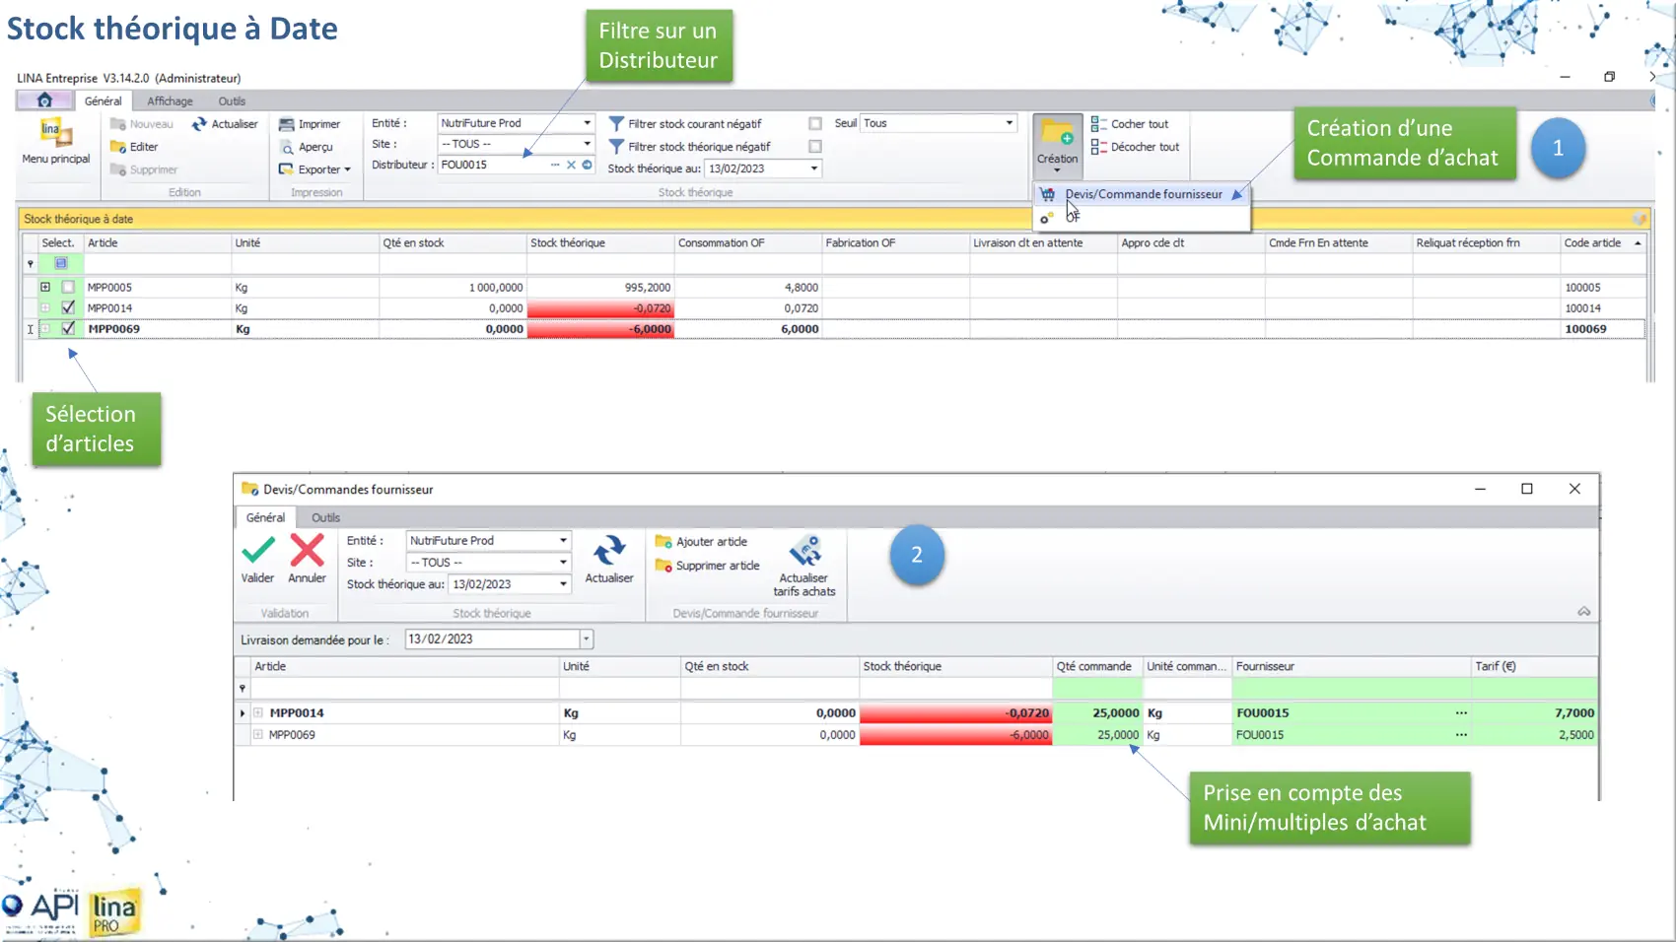Open the Seuil Tous dropdown
Image resolution: width=1676 pixels, height=942 pixels.
1009,123
